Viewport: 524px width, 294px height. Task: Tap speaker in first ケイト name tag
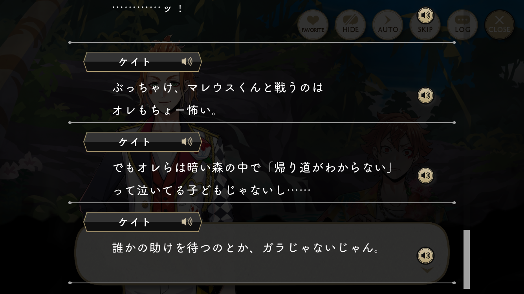click(187, 62)
